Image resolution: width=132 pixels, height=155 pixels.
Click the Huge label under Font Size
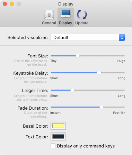point(121,61)
